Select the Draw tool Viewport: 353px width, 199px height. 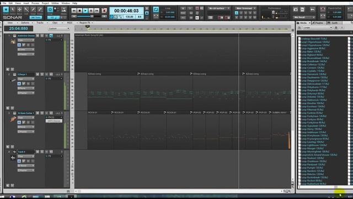pos(33,9)
